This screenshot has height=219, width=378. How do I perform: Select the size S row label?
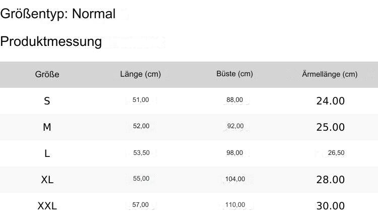[x=47, y=101]
